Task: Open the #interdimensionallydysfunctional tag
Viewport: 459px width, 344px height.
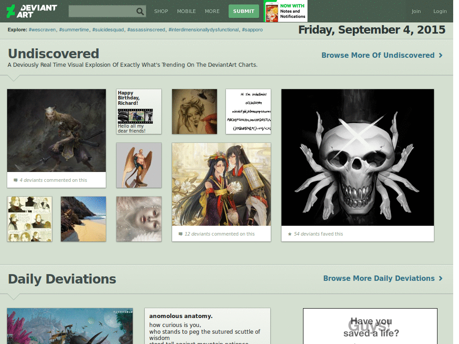Action: click(x=204, y=30)
